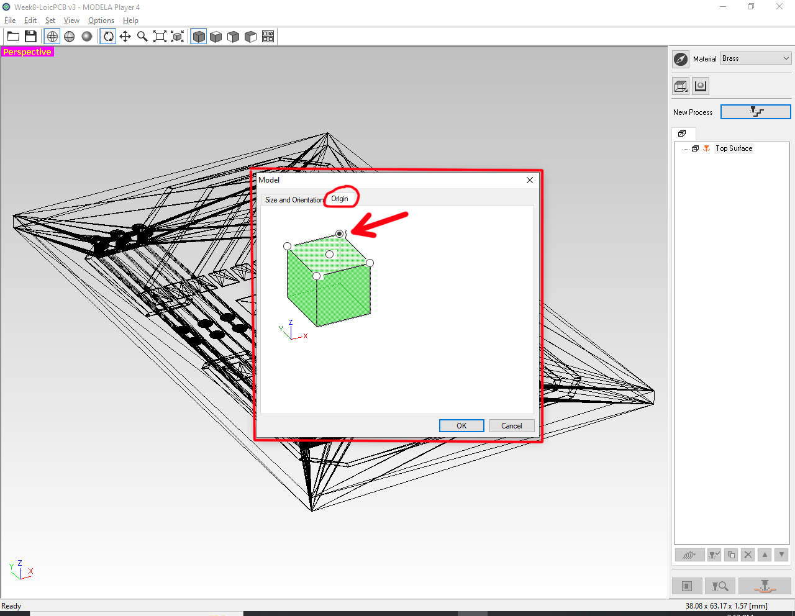Viewport: 795px width, 616px height.
Task: Open the Set menu
Action: 50,20
